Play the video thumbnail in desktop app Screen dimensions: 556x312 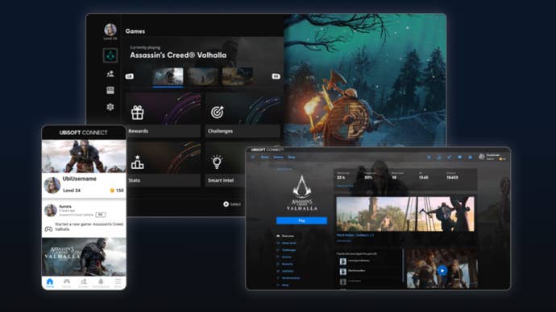(442, 271)
